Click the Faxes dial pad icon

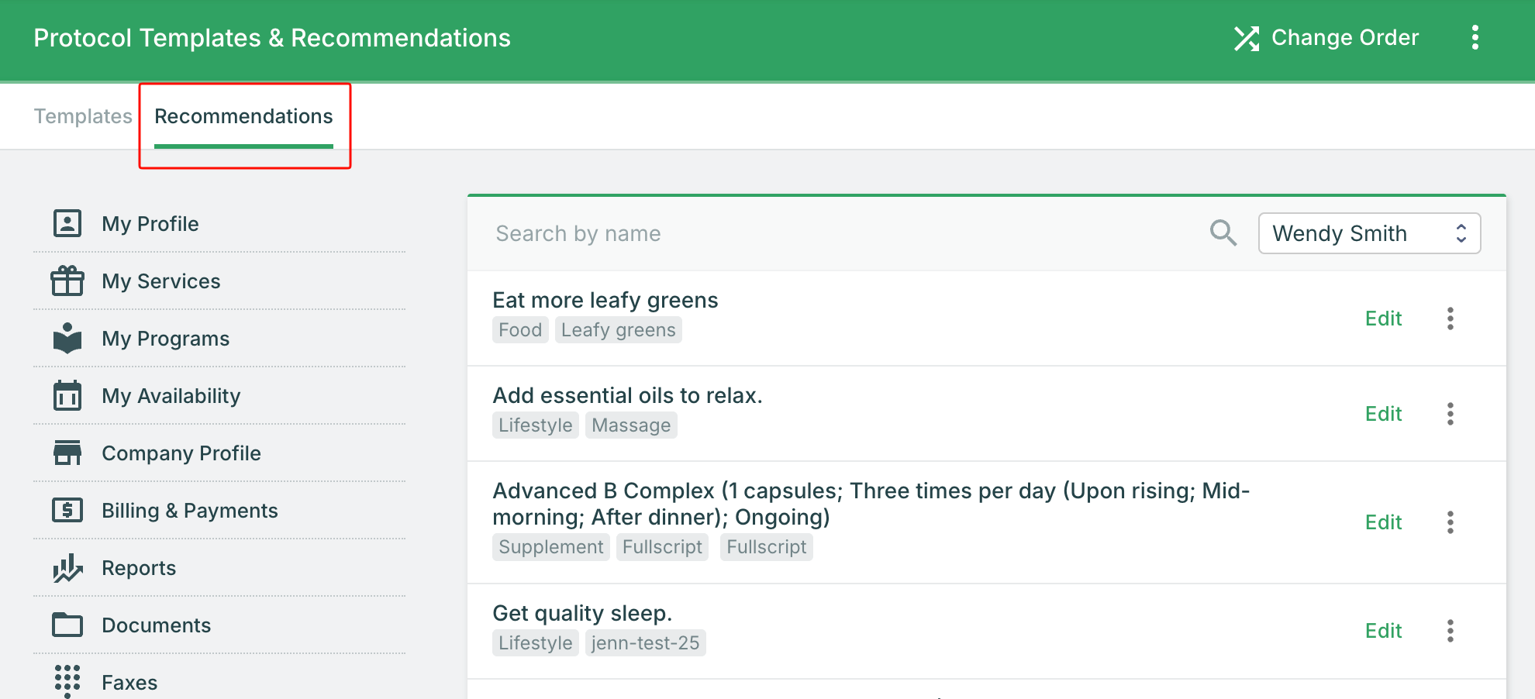tap(67, 681)
